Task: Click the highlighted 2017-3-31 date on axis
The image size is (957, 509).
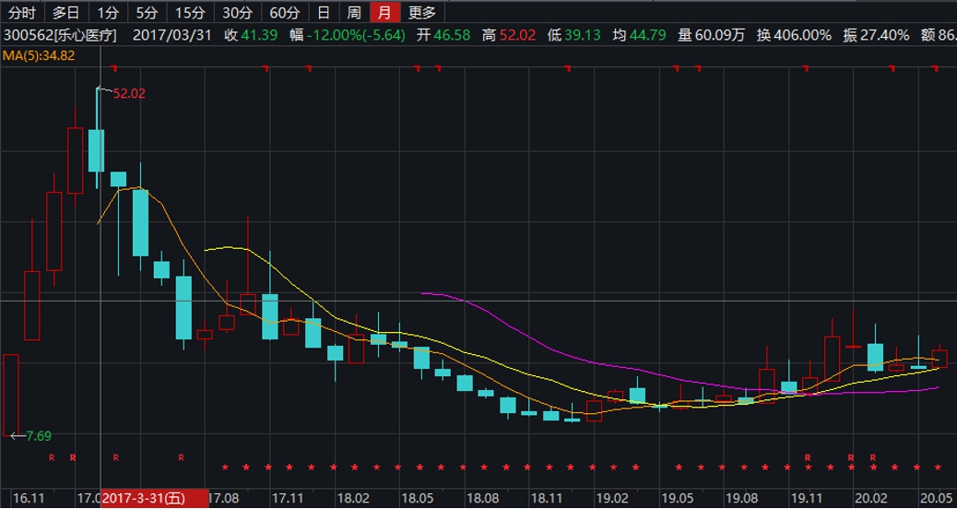Action: [x=152, y=498]
